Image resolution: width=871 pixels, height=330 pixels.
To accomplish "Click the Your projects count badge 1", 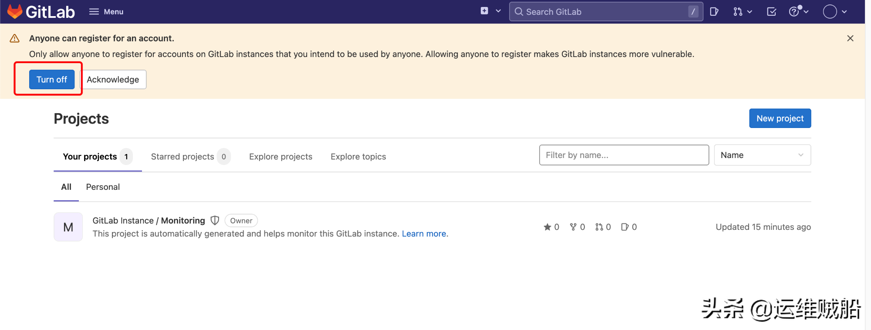I will pyautogui.click(x=126, y=157).
